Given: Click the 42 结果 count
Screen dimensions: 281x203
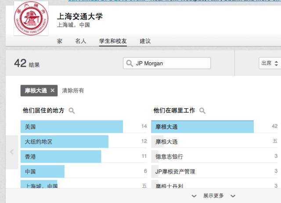Looking at the screenshot, I should pyautogui.click(x=27, y=64).
